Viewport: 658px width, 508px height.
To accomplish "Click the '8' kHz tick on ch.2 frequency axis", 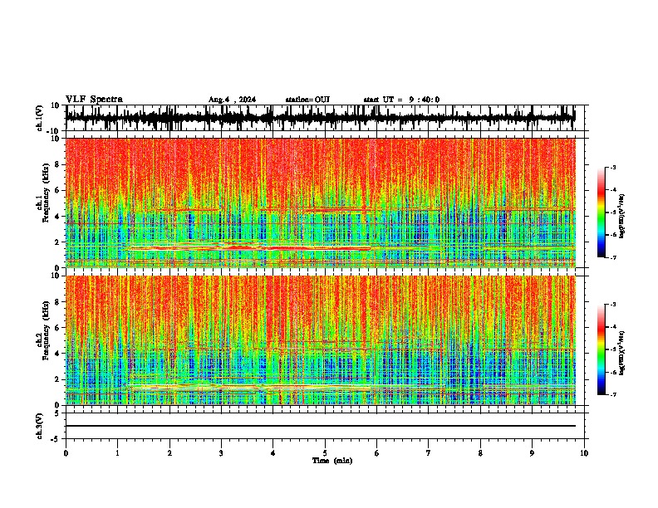I will 57,302.
